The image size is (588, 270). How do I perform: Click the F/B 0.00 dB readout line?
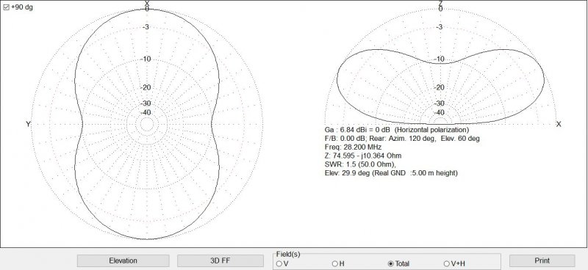(402, 138)
